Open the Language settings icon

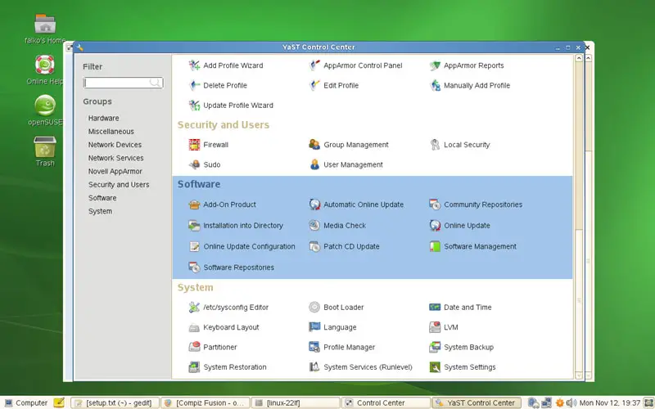pos(314,327)
